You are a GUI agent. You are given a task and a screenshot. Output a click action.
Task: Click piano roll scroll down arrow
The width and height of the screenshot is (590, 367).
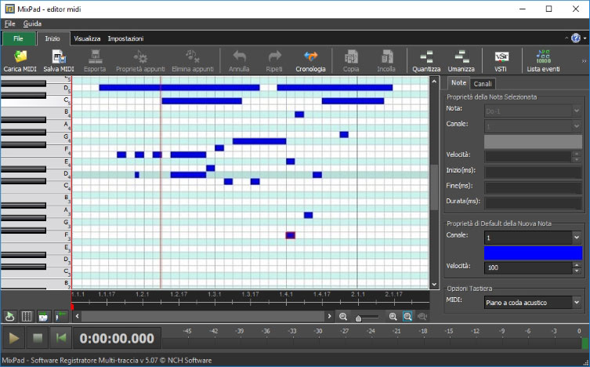pos(434,285)
